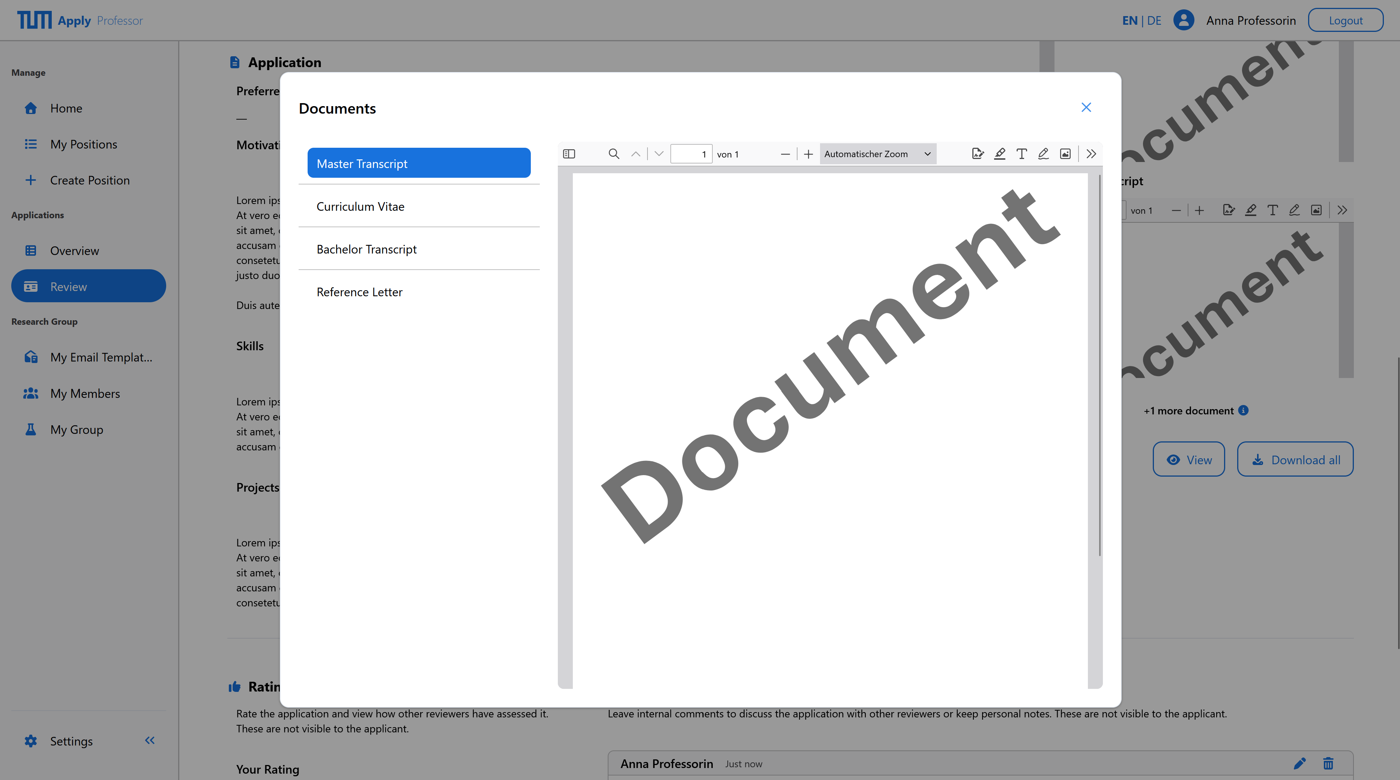Toggle the PDF sidebar panel
The width and height of the screenshot is (1400, 780).
[568, 154]
